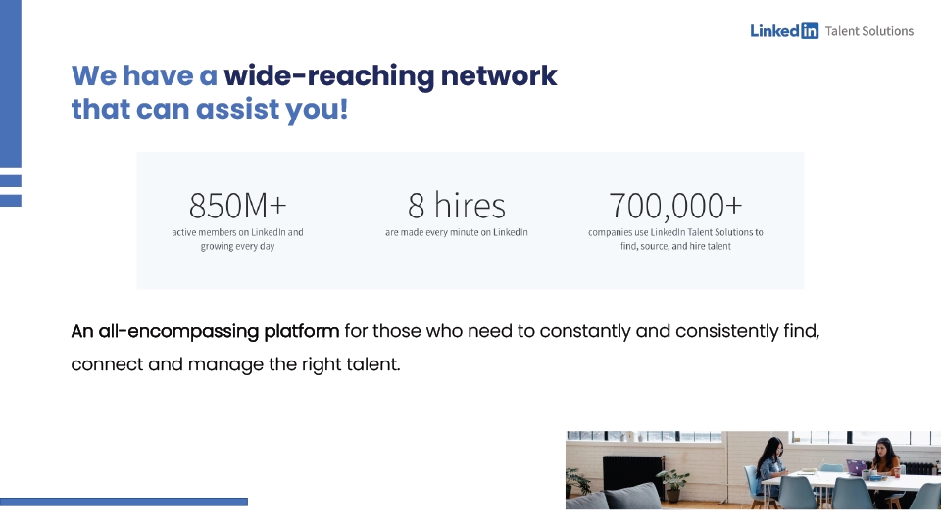This screenshot has height=529, width=941.
Task: Select the heading 'We have a wide-reaching network'
Action: (314, 75)
